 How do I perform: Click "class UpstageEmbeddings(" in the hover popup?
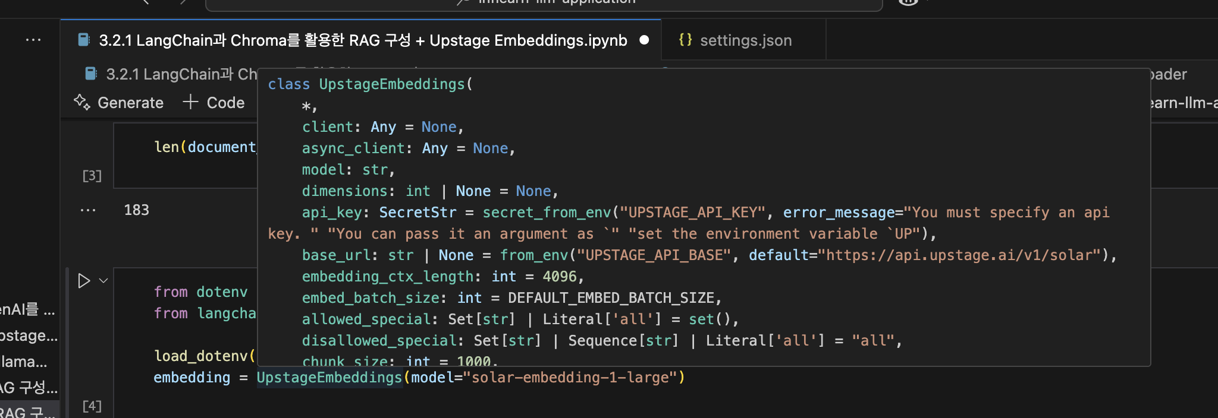click(370, 84)
